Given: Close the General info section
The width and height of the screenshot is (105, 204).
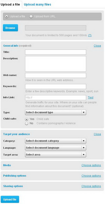Looking at the screenshot, I should pyautogui.click(x=97, y=46).
